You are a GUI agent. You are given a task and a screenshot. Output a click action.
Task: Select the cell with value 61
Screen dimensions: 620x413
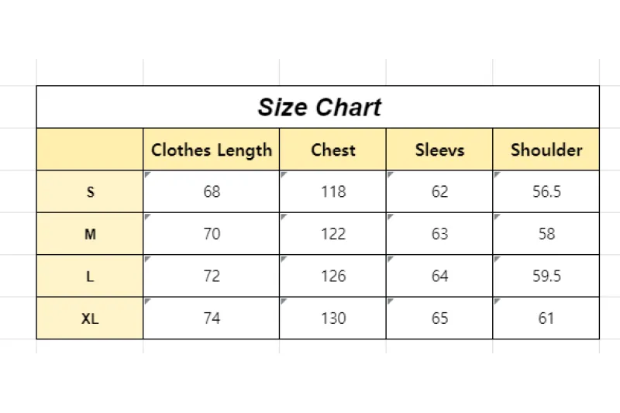(x=546, y=318)
